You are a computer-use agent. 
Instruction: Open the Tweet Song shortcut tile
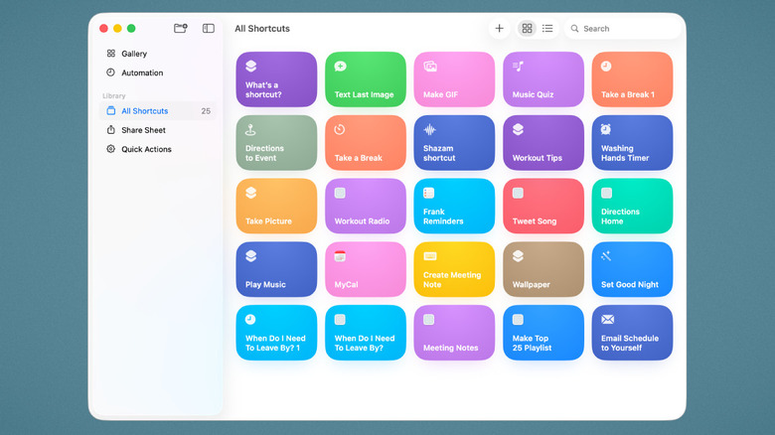pyautogui.click(x=543, y=207)
